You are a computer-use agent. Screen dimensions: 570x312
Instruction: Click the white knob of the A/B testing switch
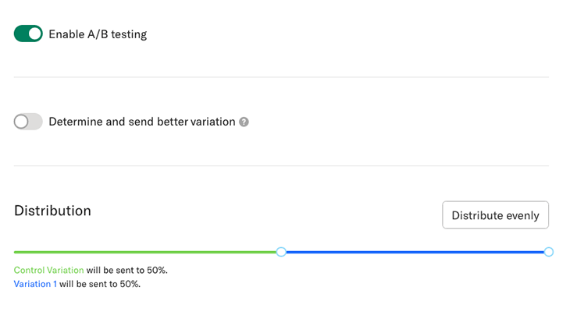[x=35, y=34]
